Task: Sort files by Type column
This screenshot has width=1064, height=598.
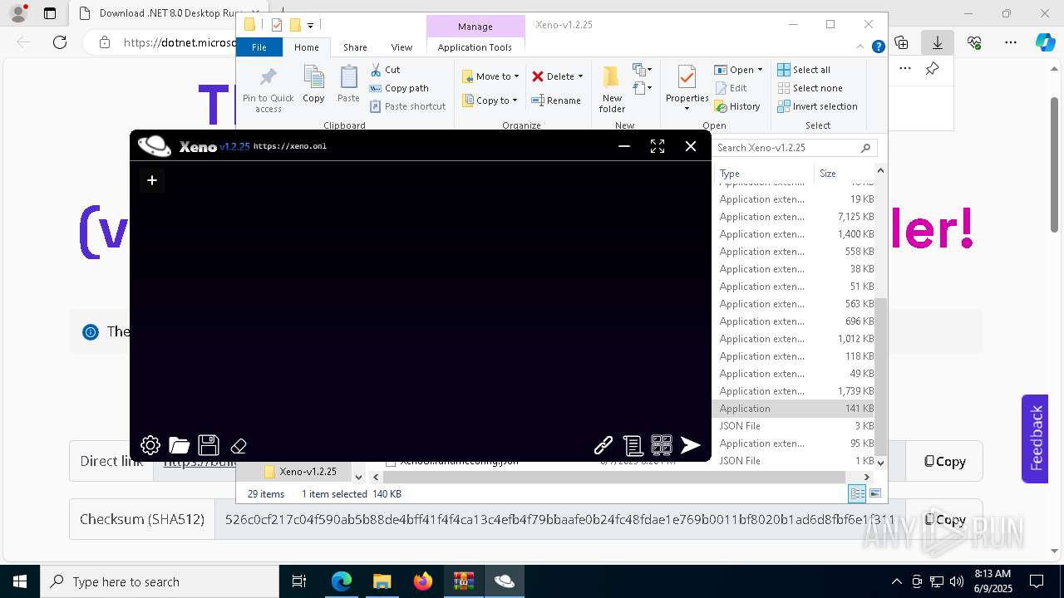Action: pos(730,174)
